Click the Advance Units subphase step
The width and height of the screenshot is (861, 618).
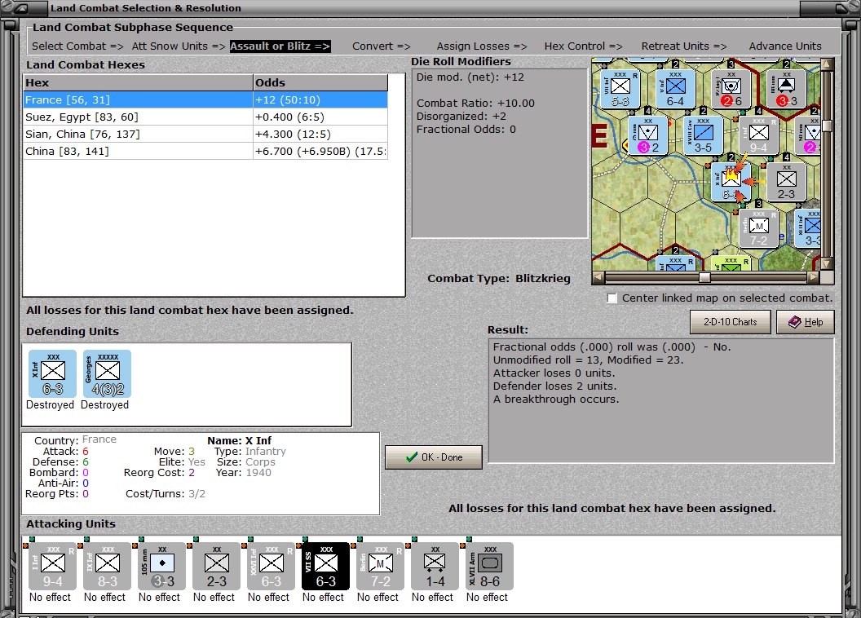(785, 46)
